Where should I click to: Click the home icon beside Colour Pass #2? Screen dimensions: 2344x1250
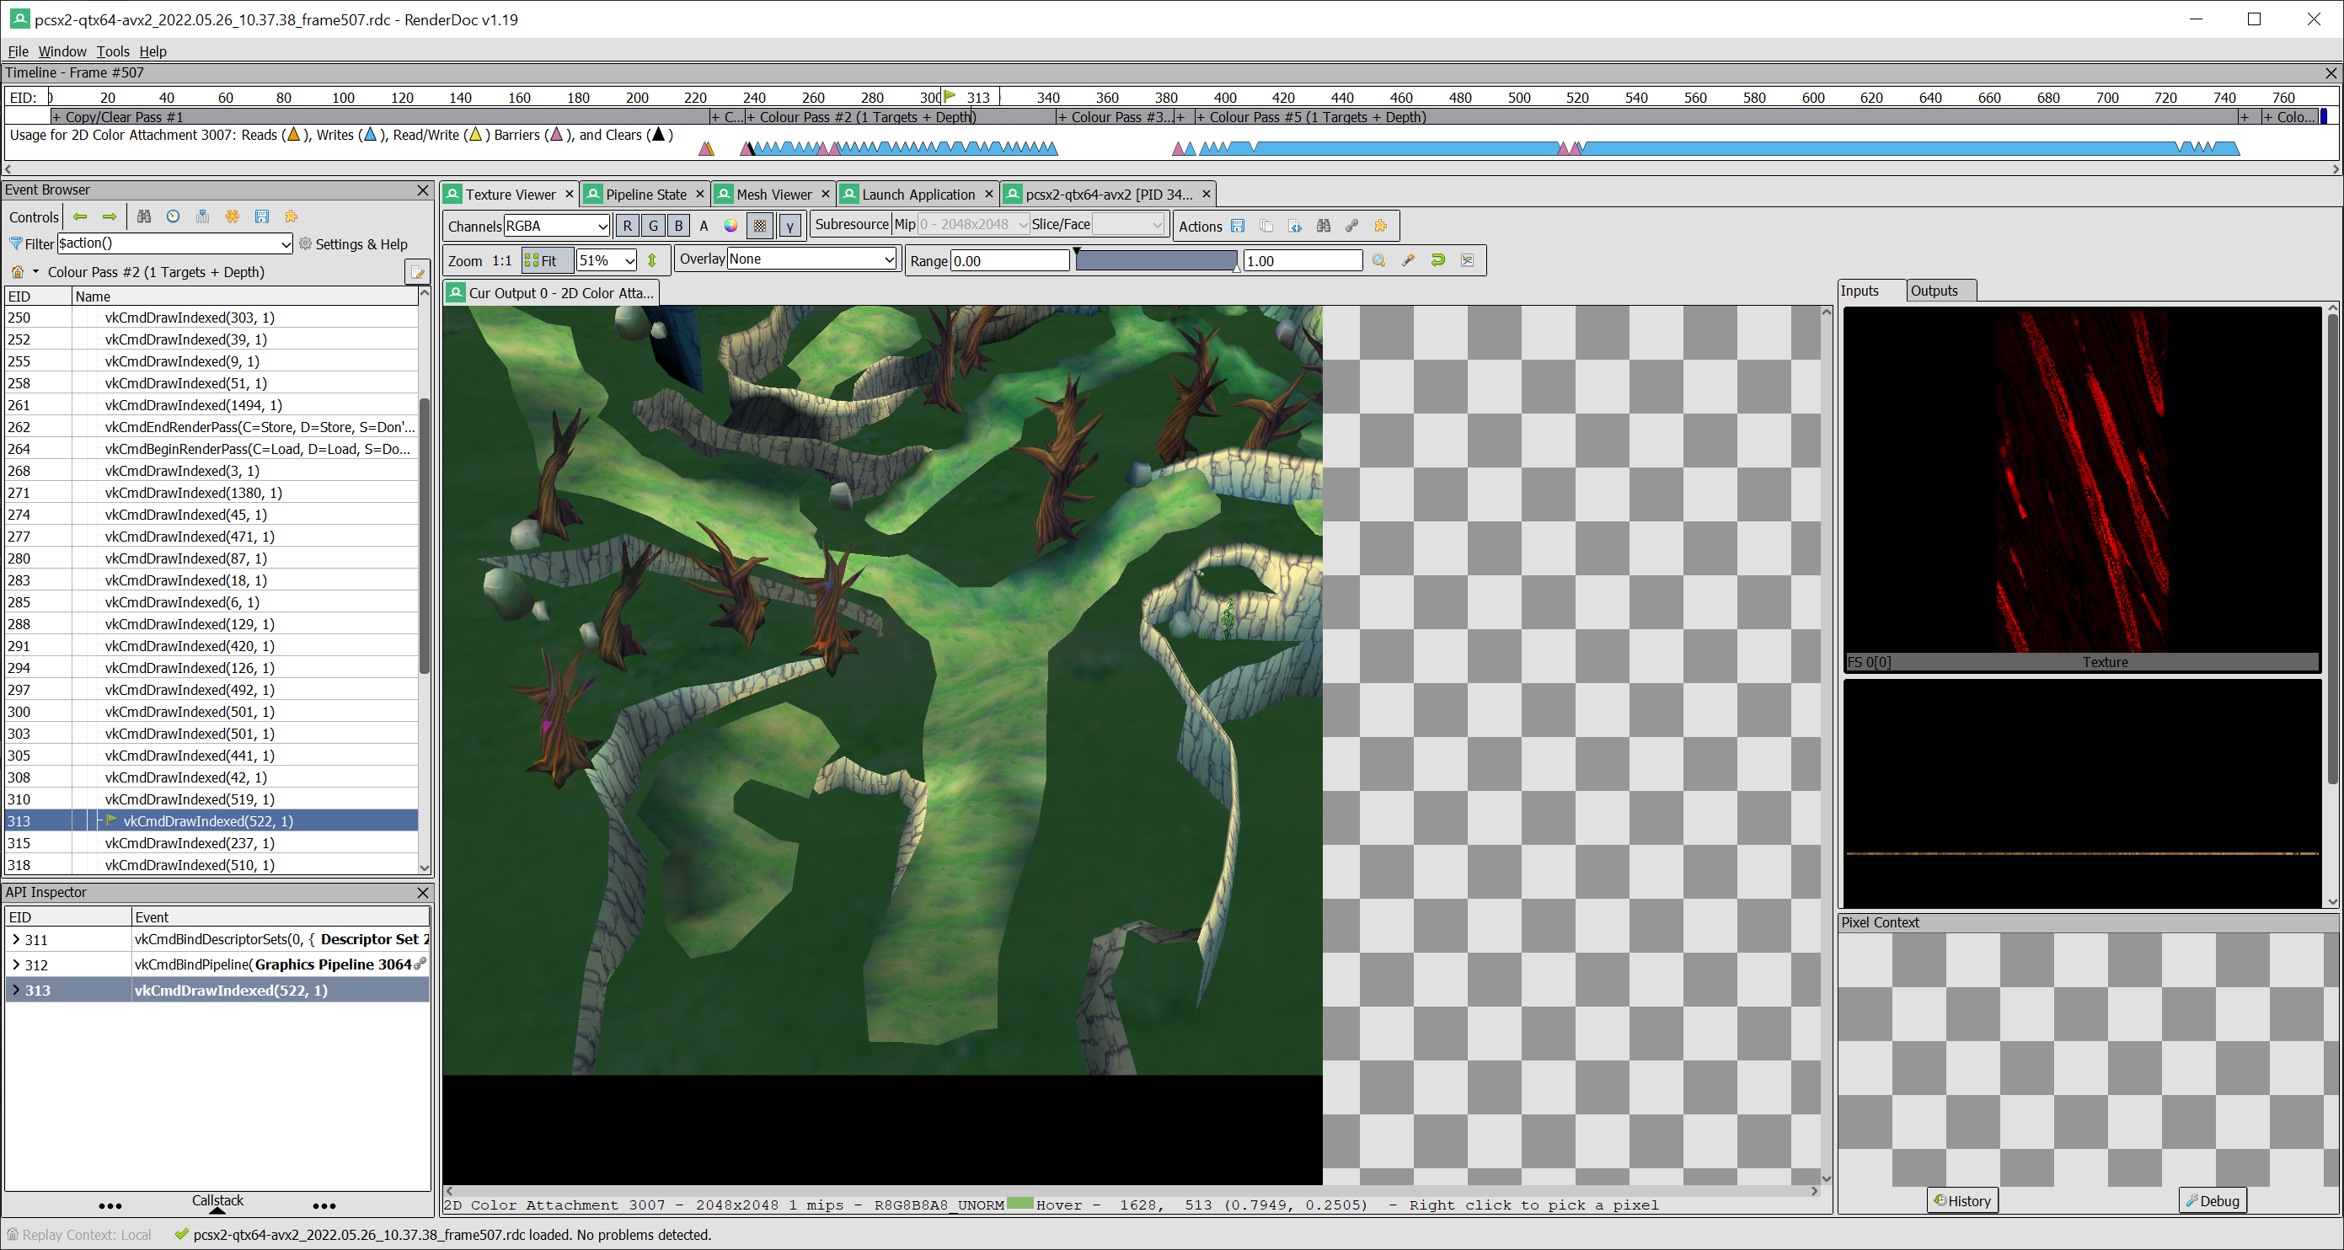[18, 272]
